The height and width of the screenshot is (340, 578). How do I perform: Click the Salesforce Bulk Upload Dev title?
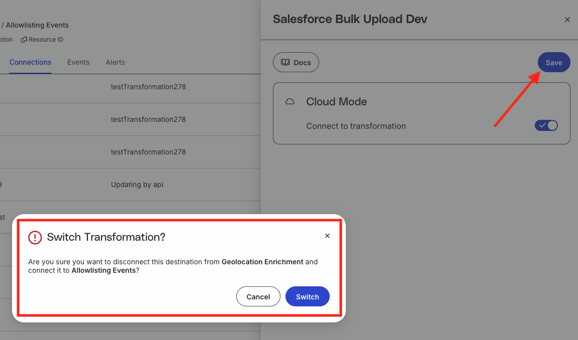[350, 19]
